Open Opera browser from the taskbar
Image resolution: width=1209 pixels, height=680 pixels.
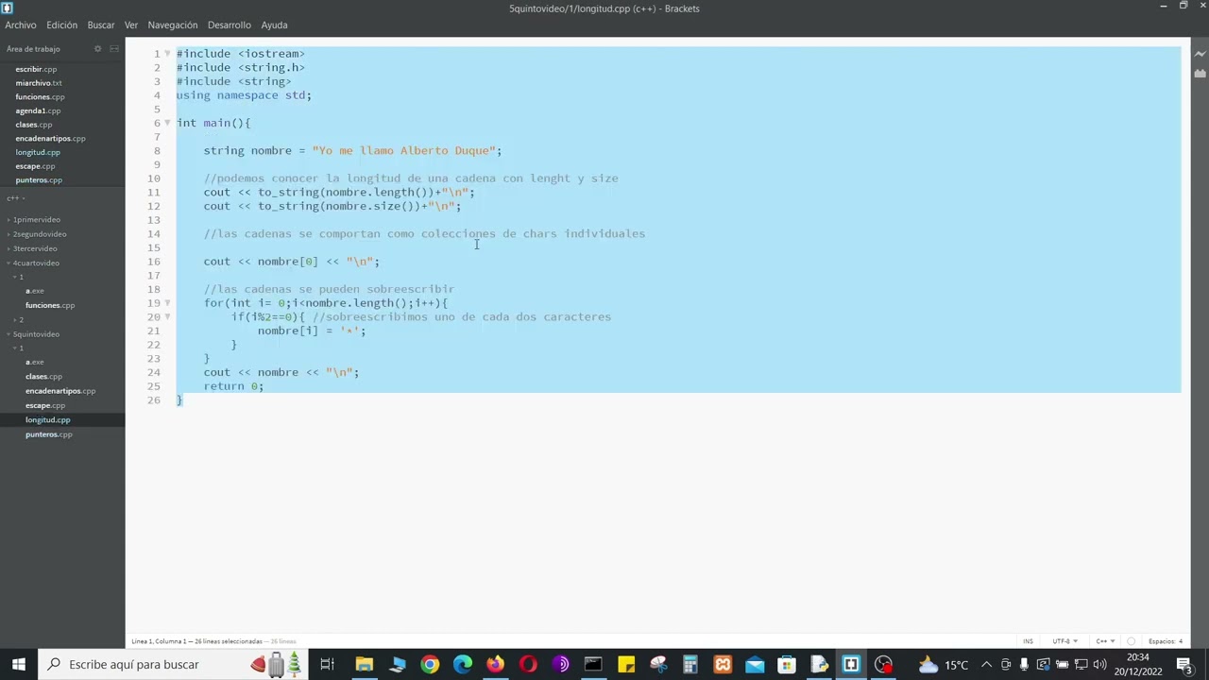coord(528,664)
